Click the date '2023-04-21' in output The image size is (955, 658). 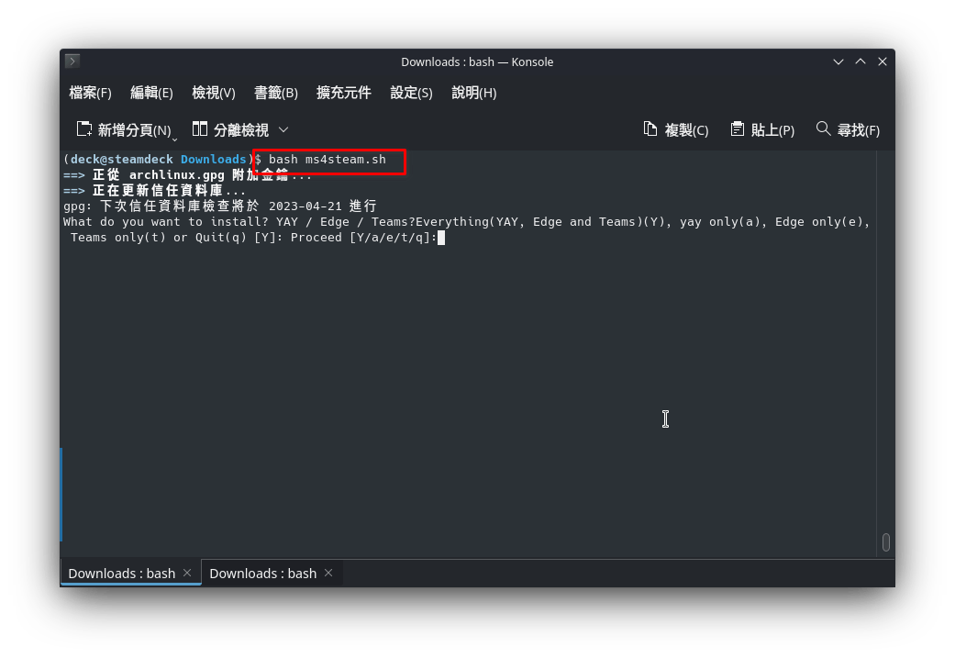pyautogui.click(x=305, y=206)
